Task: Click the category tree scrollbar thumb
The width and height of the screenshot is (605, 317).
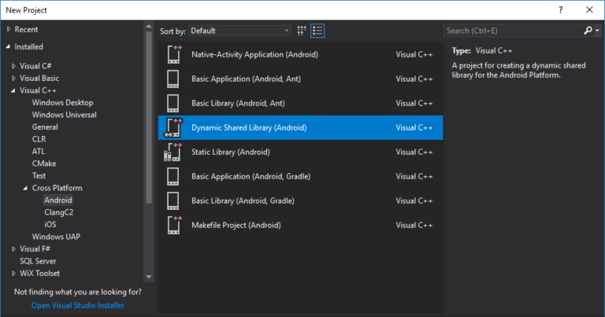Action: coord(149,117)
